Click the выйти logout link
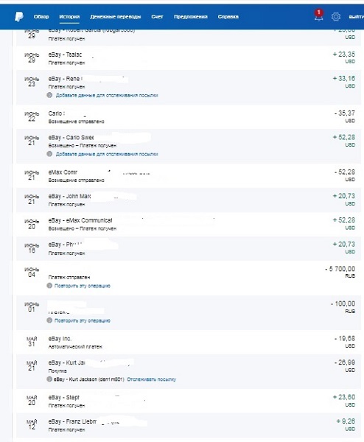The height and width of the screenshot is (442, 364). click(x=356, y=17)
